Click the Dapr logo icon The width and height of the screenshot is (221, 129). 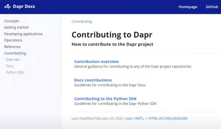(7, 6)
